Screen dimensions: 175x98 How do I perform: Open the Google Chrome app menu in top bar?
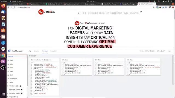click(x=16, y=1)
